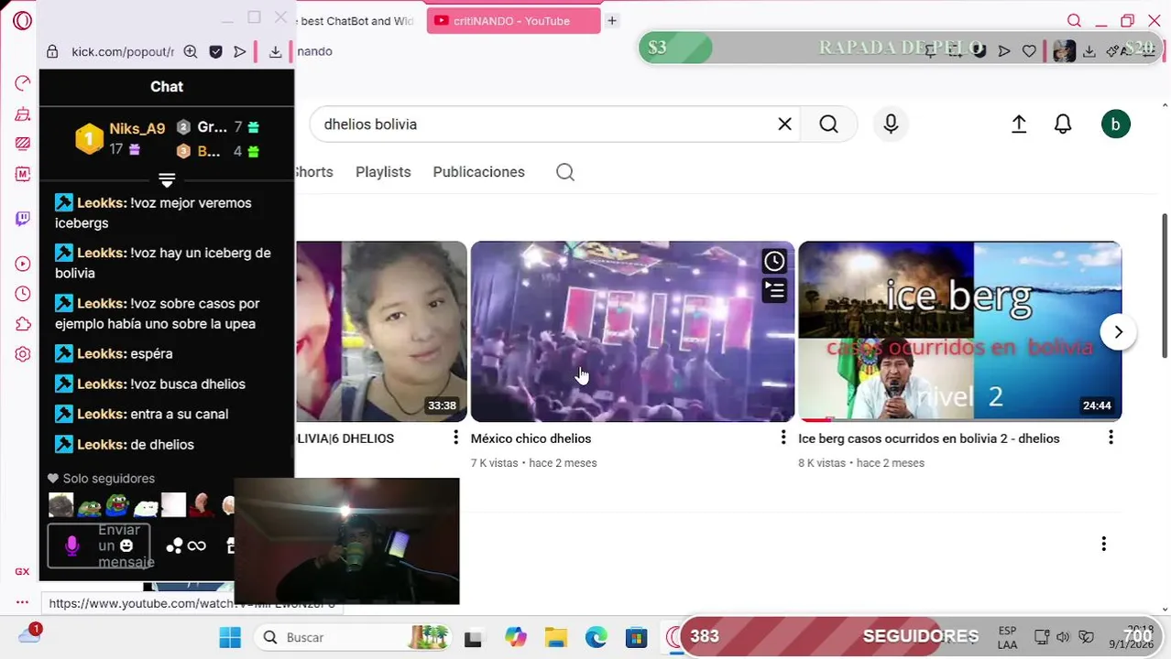
Task: Open the ChatBot and Widgets browser tab
Action: 356,20
